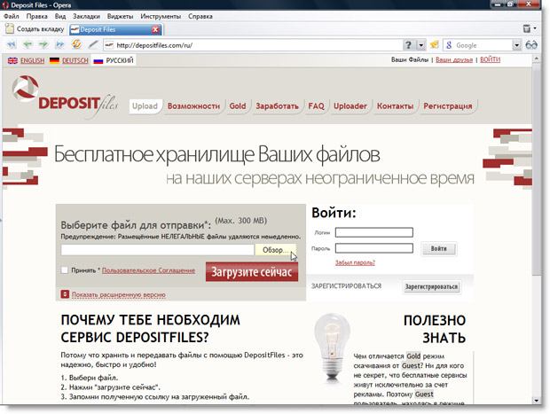Click the Обзор... browse button
The height and width of the screenshot is (414, 550).
pos(275,250)
